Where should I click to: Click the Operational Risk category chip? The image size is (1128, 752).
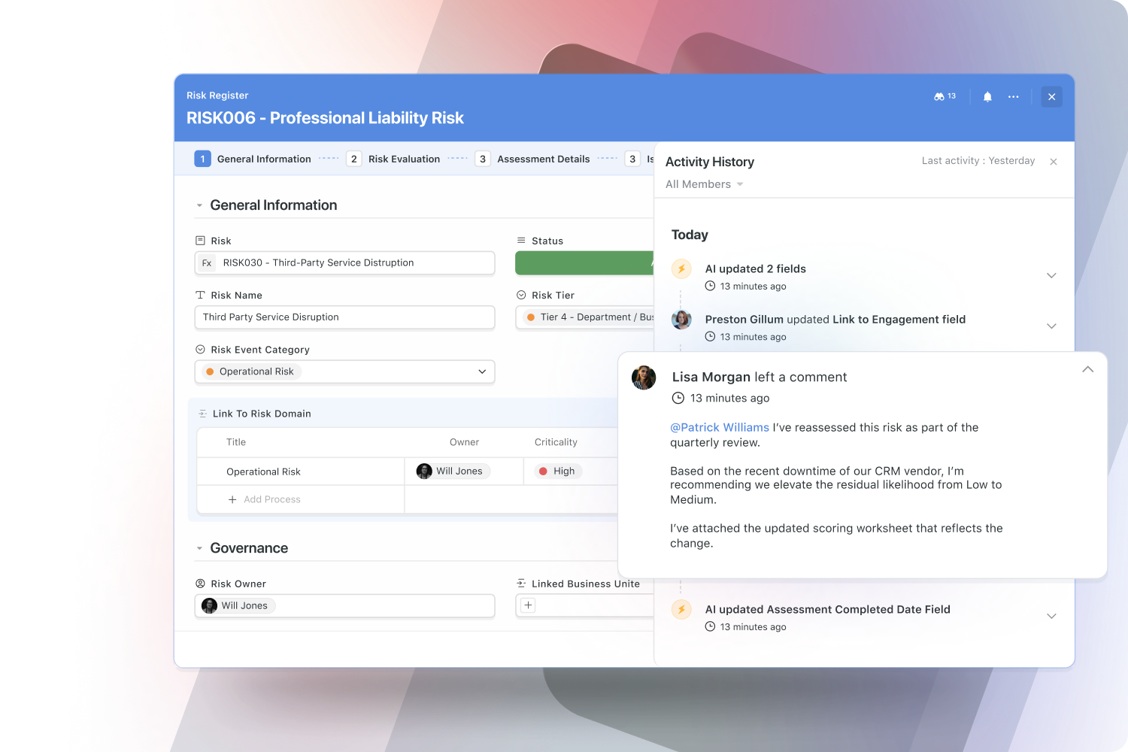(250, 371)
